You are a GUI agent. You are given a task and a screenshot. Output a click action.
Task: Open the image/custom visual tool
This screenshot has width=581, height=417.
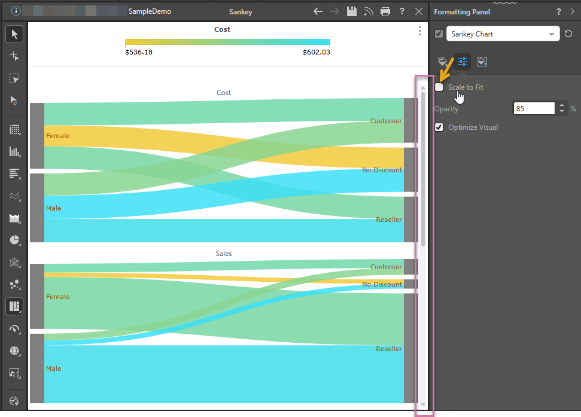14,373
